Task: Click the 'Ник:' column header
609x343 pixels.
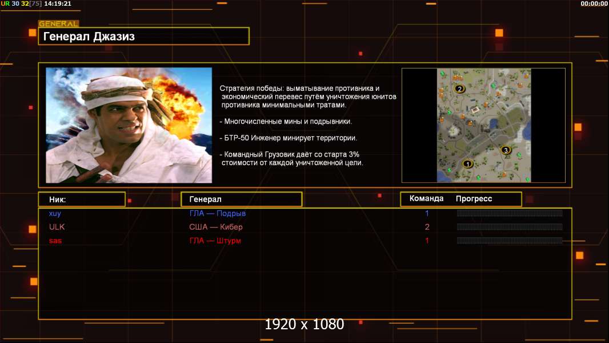Action: [x=82, y=200]
